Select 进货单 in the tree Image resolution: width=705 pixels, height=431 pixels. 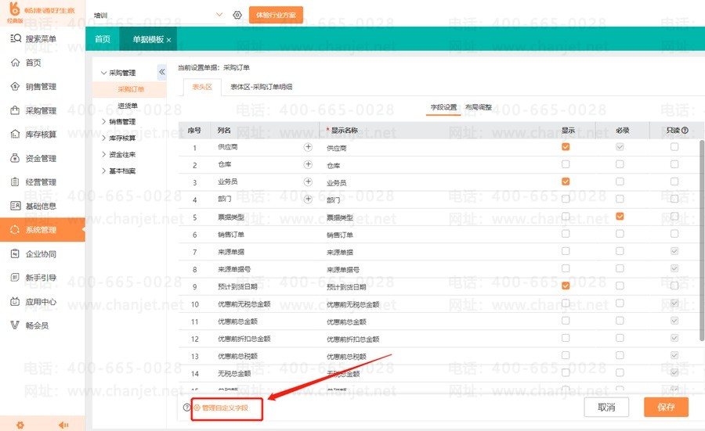click(x=128, y=106)
